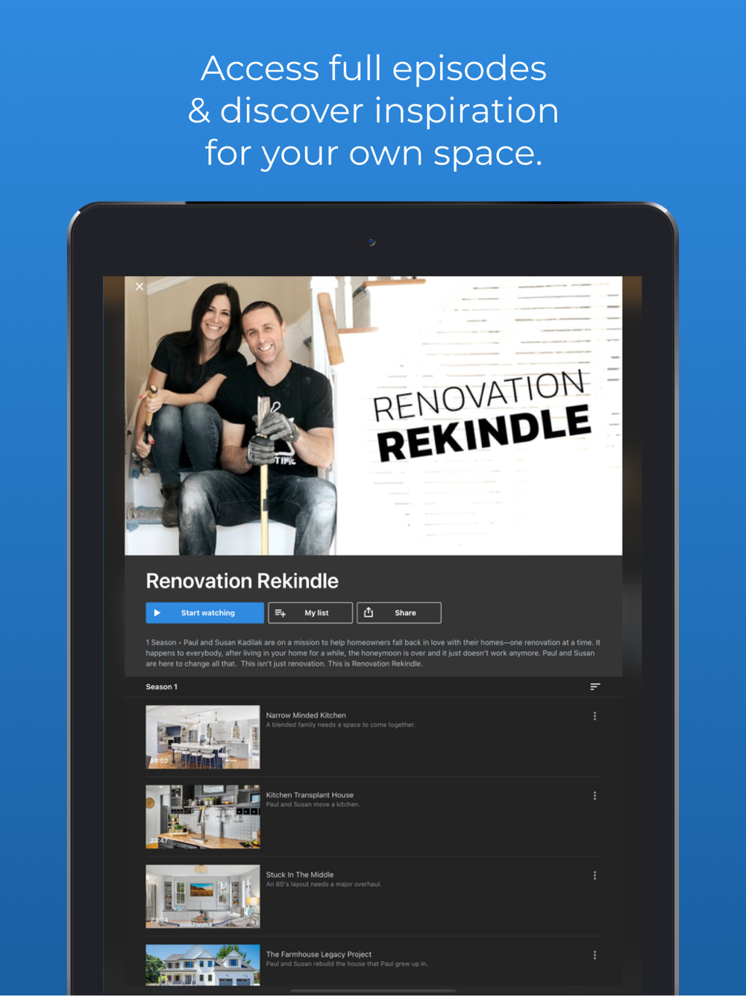Play the Stuck In The Middle thumbnail
Viewport: 746px width, 996px height.
(x=203, y=897)
